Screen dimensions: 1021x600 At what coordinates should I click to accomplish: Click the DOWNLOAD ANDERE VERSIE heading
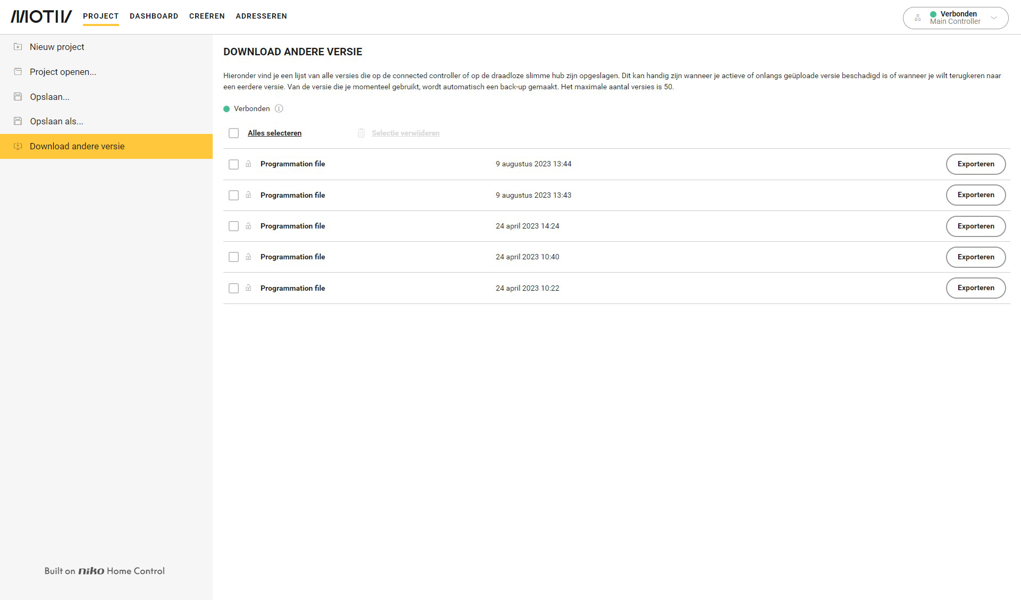coord(292,52)
